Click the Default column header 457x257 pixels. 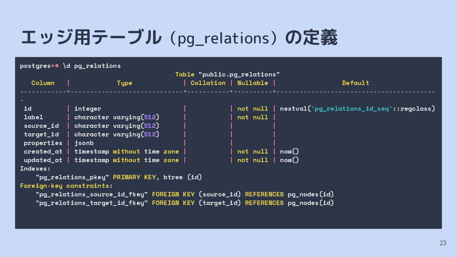[x=355, y=83]
